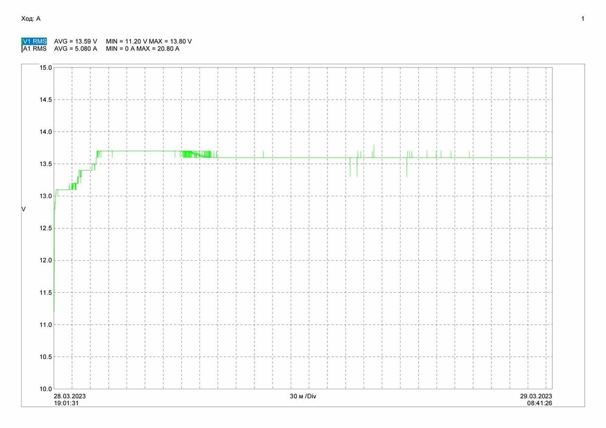Click the trace's starting point near 11.2 V

coord(54,310)
